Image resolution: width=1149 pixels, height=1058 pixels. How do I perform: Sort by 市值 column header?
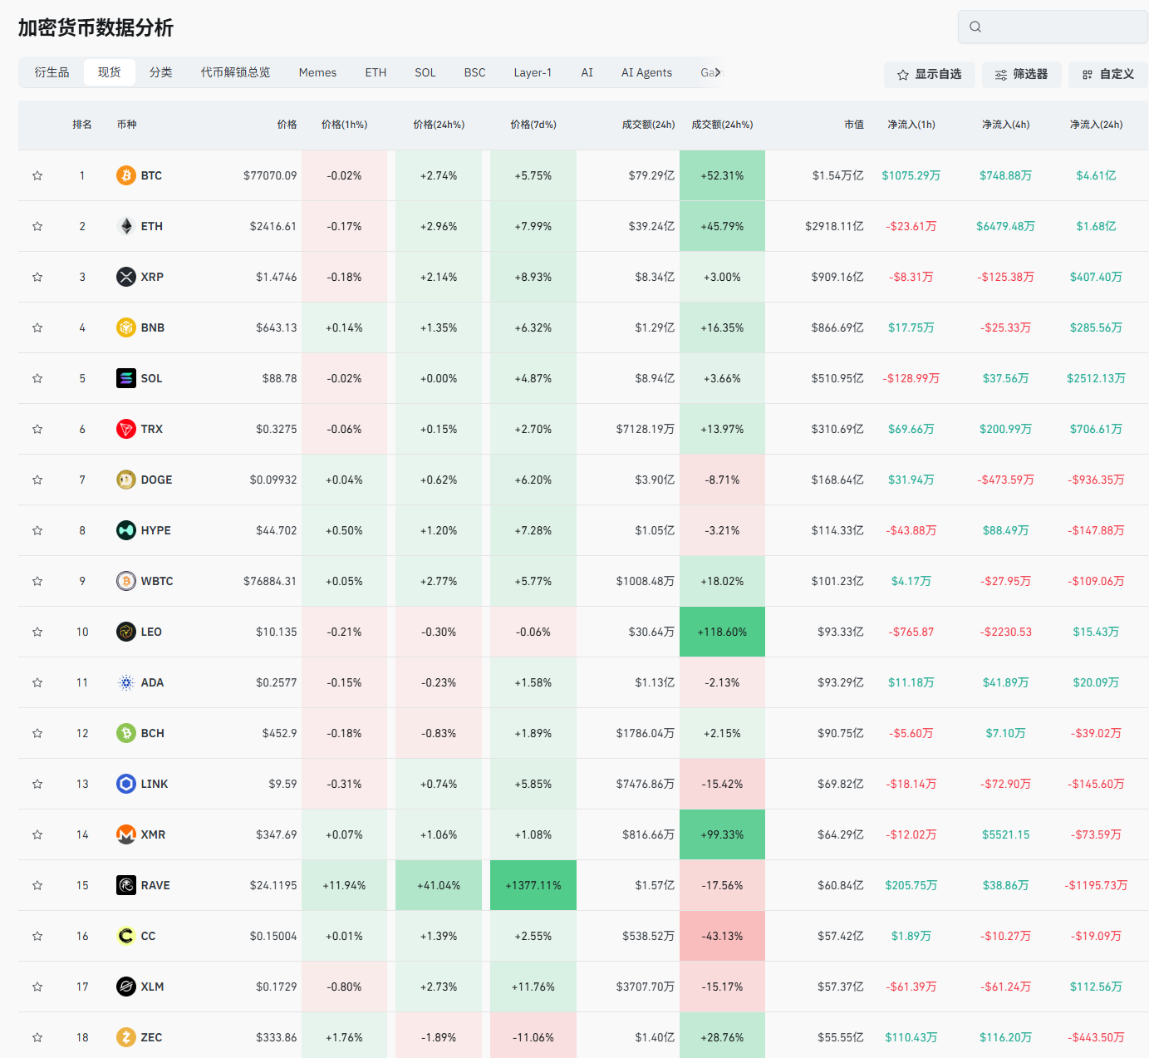point(853,125)
